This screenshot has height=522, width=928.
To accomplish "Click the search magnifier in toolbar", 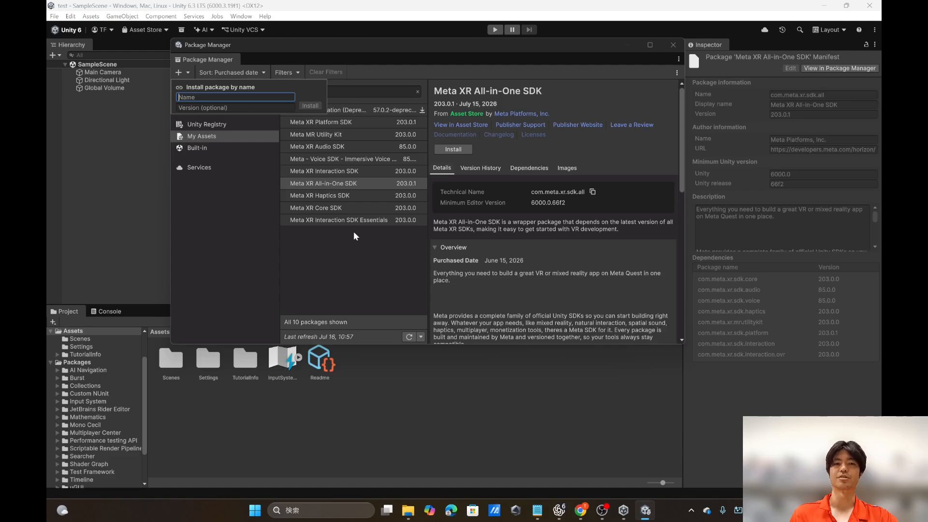I will tap(800, 30).
